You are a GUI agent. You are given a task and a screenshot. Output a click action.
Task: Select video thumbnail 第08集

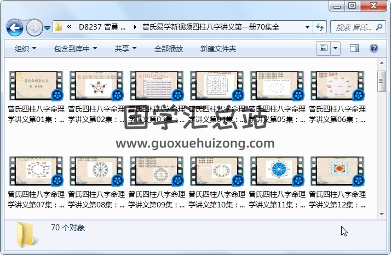point(96,171)
